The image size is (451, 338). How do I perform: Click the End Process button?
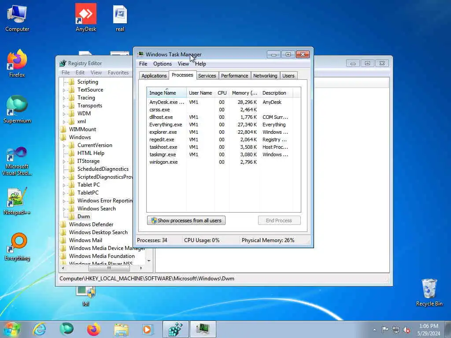[x=279, y=220]
